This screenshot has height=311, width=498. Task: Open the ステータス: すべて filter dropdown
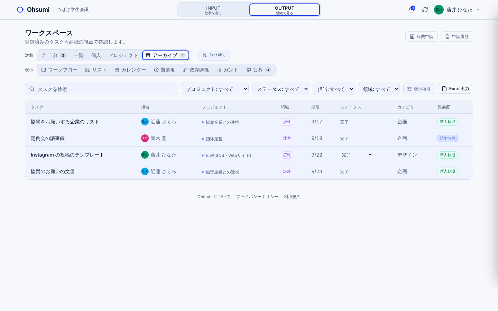click(x=280, y=89)
